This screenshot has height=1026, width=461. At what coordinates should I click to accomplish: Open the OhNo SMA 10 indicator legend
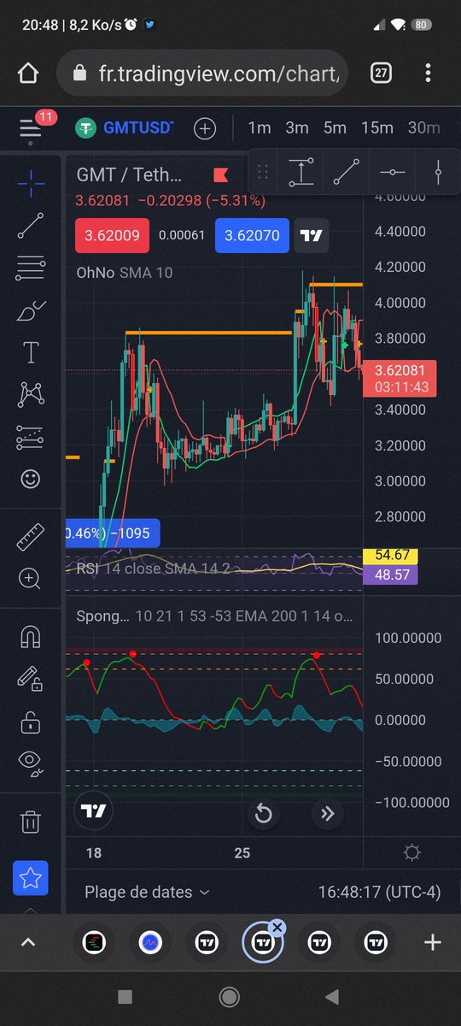[x=125, y=273]
